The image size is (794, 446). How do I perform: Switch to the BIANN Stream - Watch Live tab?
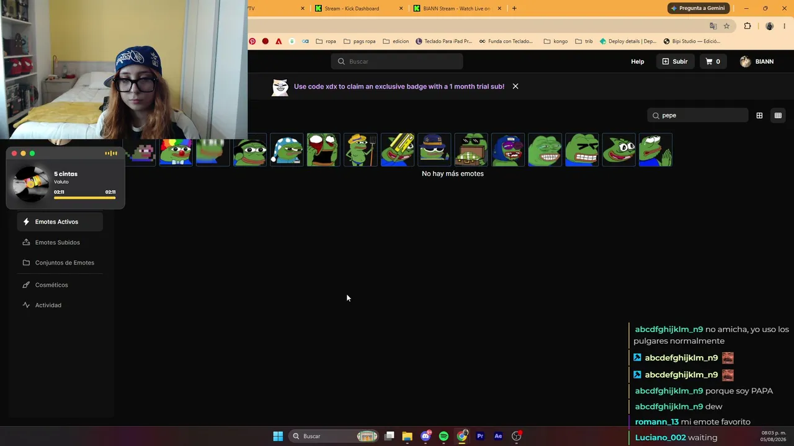(457, 9)
